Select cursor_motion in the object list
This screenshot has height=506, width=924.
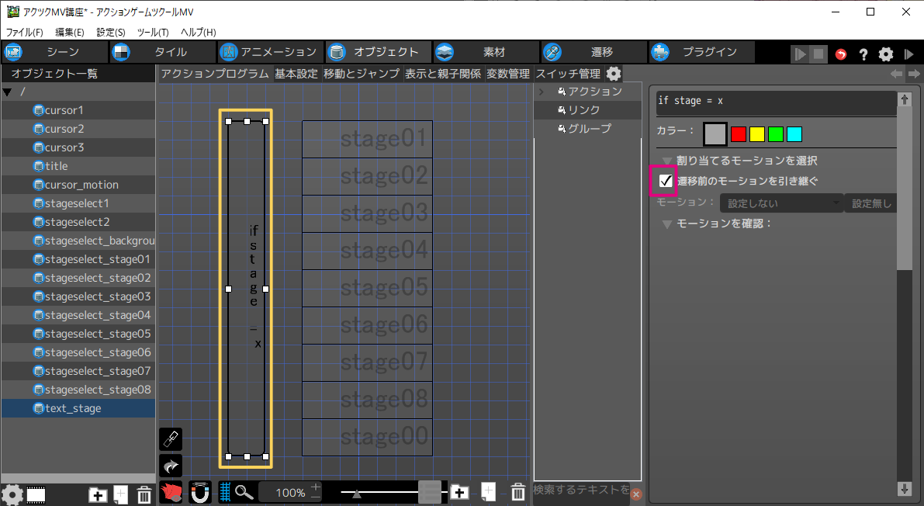tap(81, 185)
